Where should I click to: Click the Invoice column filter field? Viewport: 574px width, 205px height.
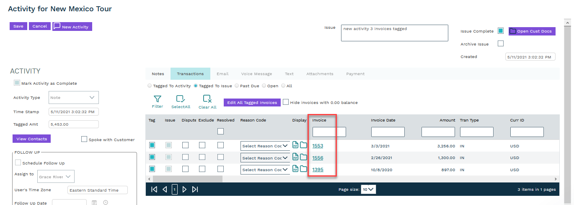pyautogui.click(x=329, y=132)
